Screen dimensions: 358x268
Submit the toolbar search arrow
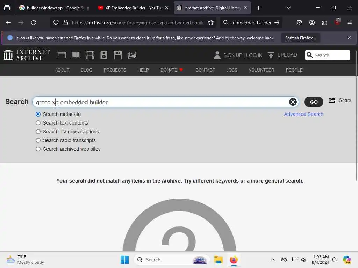[277, 23]
